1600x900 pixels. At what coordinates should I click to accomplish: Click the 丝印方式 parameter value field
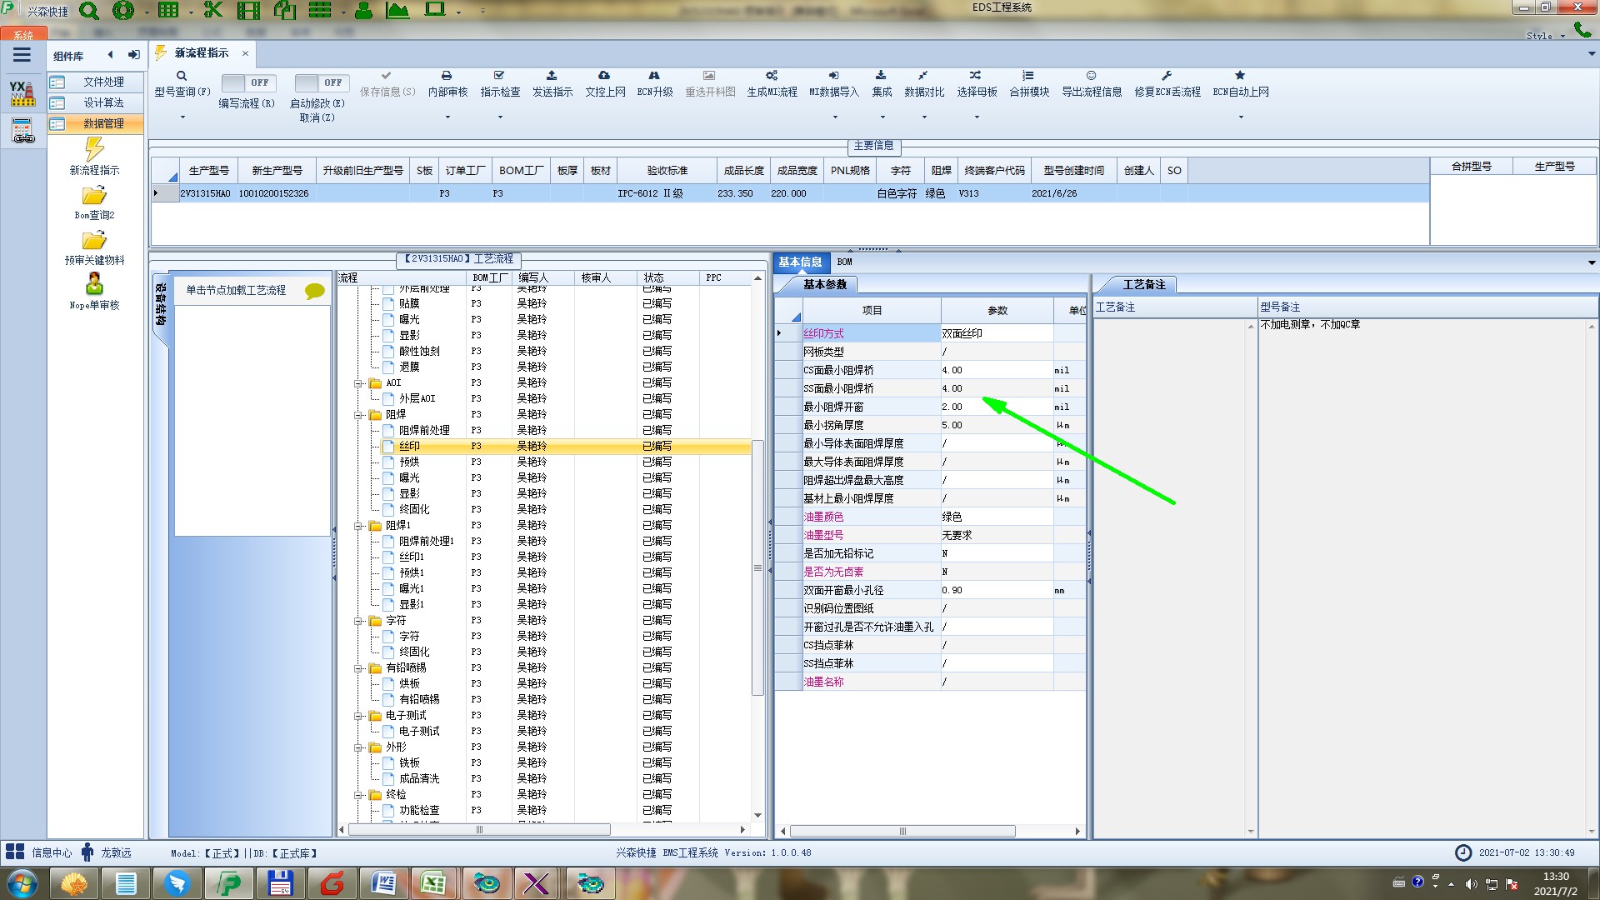click(997, 333)
